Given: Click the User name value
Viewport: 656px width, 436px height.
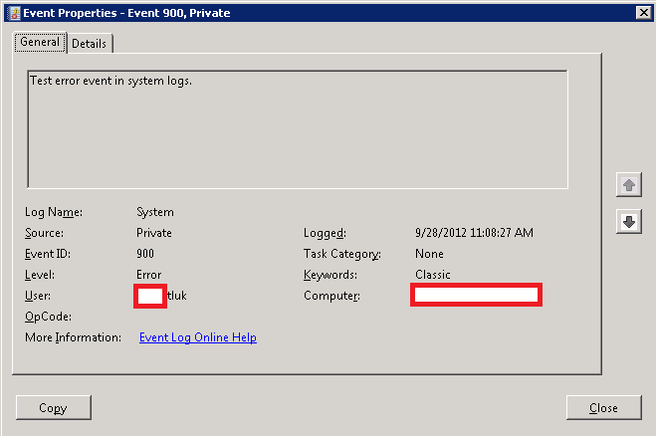Looking at the screenshot, I should point(162,296).
